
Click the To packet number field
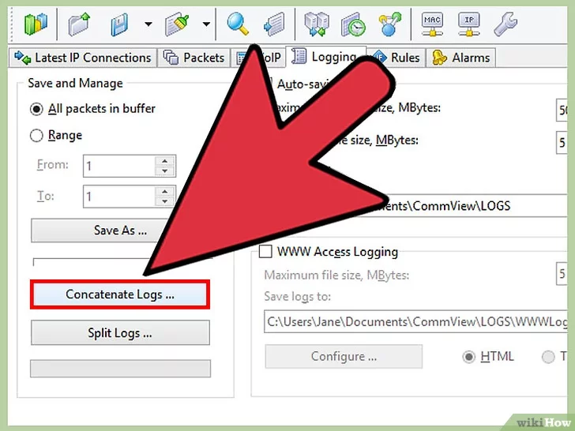coord(119,197)
